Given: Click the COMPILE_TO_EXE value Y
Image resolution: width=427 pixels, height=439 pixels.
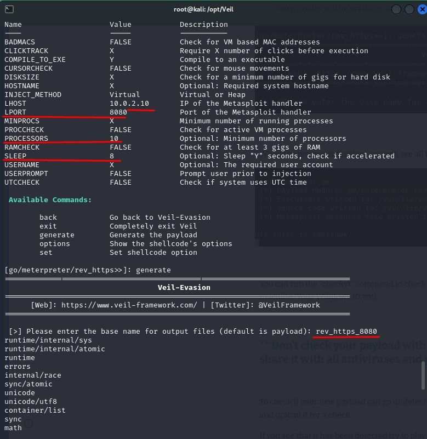Looking at the screenshot, I should pyautogui.click(x=112, y=60).
